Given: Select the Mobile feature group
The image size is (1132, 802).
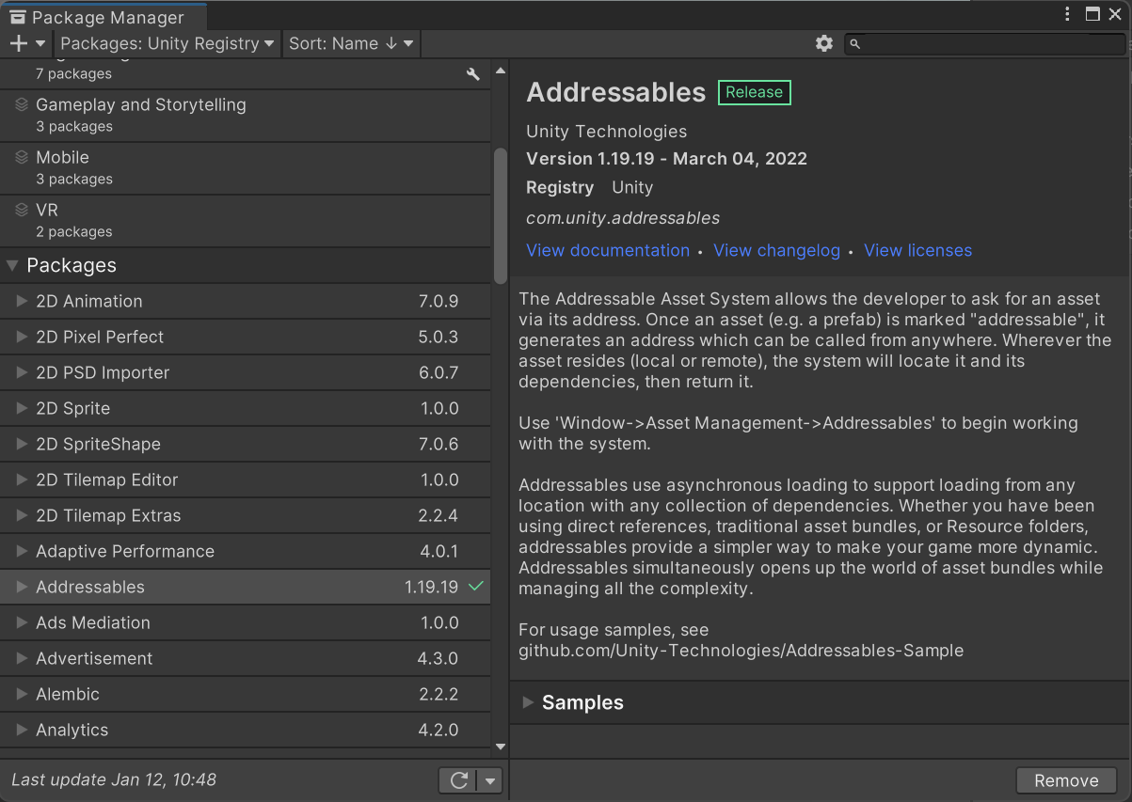Looking at the screenshot, I should (62, 157).
